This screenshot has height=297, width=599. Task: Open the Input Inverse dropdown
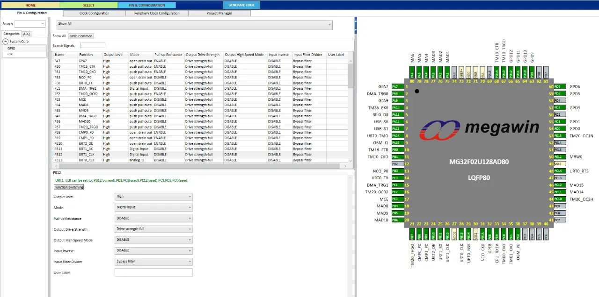point(153,250)
